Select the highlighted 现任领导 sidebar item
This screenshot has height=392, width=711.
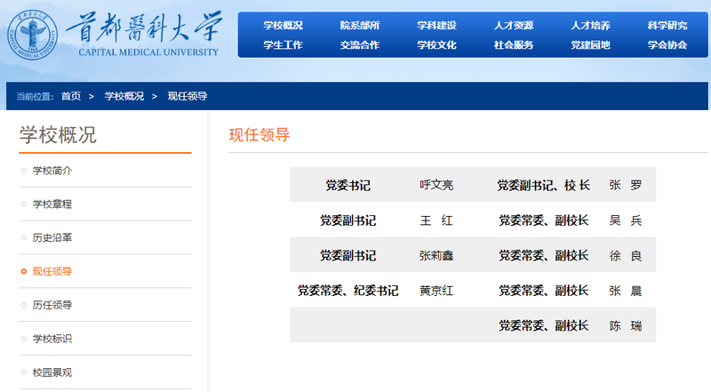(52, 272)
